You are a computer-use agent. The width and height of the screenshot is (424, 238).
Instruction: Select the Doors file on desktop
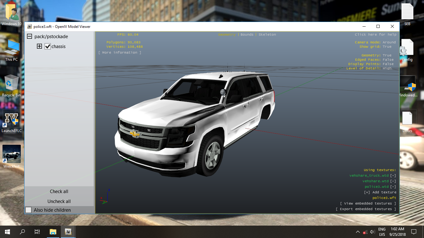coord(407,122)
